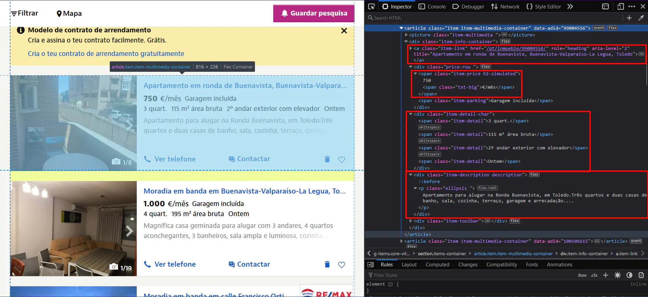
Task: Select section.items-container in breadcrumbs
Action: pyautogui.click(x=442, y=254)
